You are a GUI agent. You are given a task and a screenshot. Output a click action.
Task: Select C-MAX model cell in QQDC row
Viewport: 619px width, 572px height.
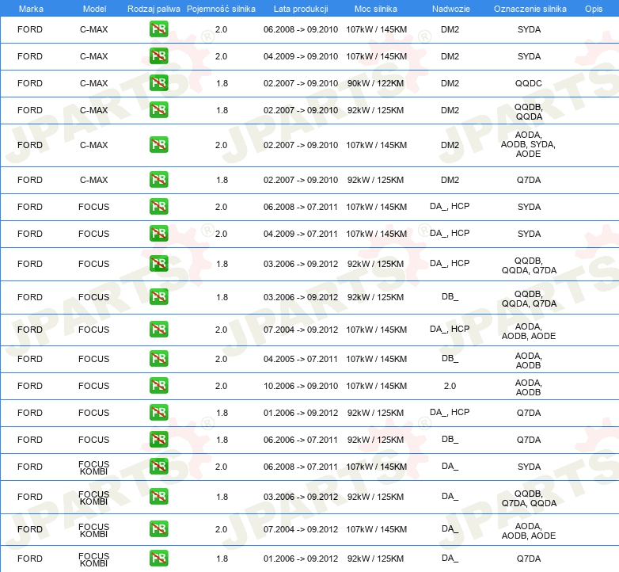point(94,83)
